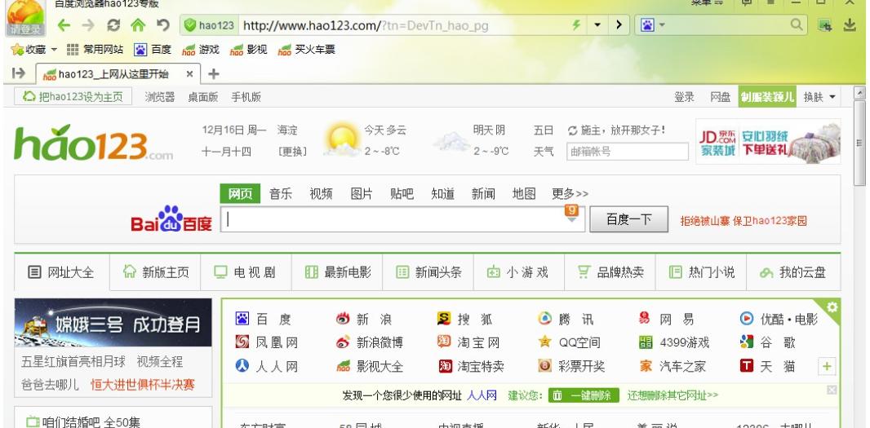Click the hao123 logo
Viewport: 870px width, 428px height.
coord(93,143)
